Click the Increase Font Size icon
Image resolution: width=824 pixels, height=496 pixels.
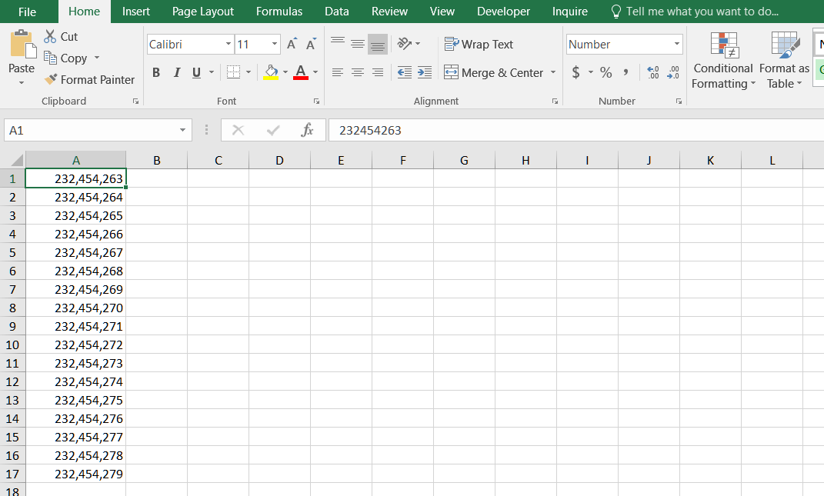292,45
